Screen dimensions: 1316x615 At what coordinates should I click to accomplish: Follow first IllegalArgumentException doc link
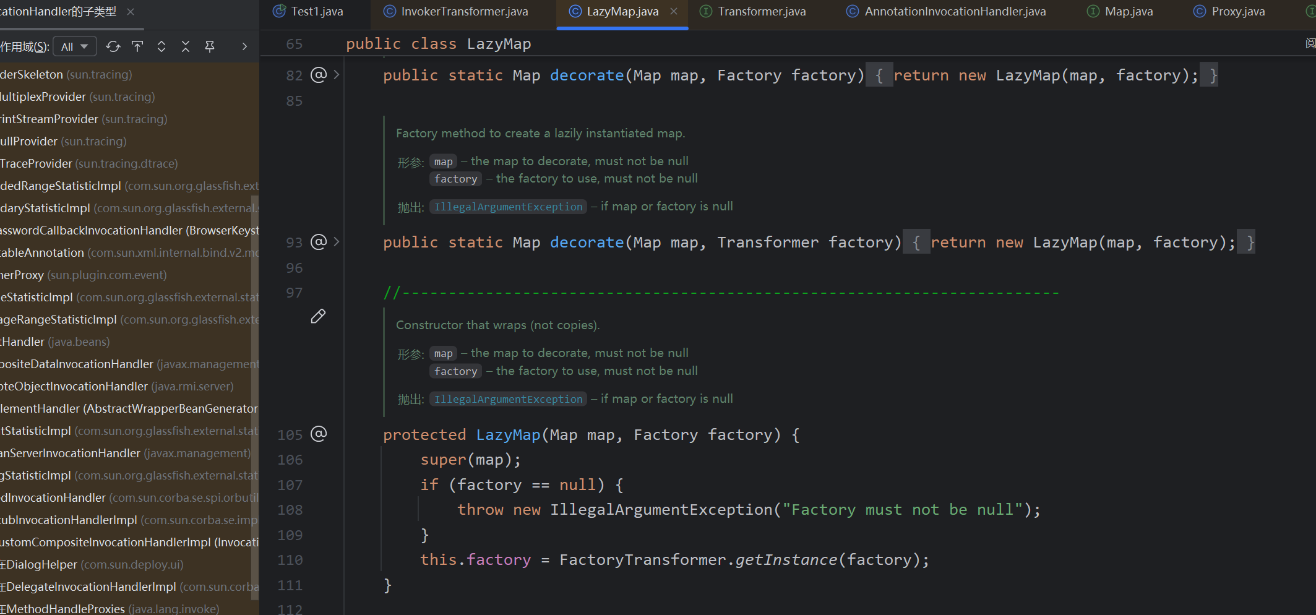click(509, 207)
